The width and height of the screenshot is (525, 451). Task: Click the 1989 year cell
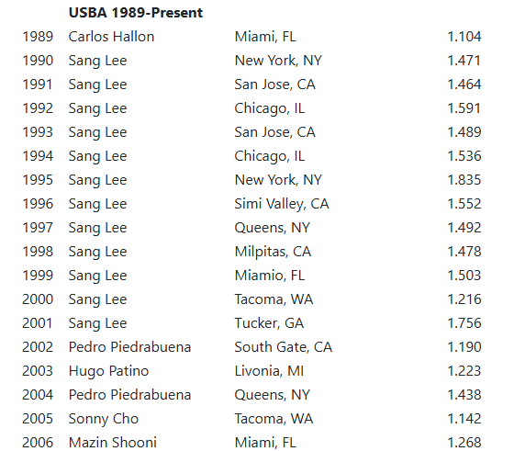(38, 37)
